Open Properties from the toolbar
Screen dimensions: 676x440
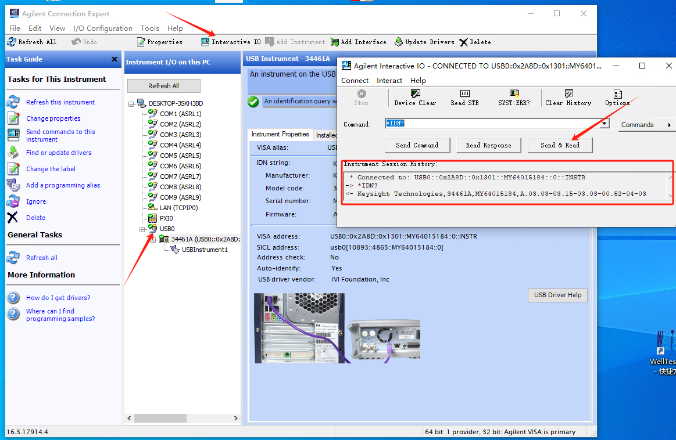click(x=159, y=42)
